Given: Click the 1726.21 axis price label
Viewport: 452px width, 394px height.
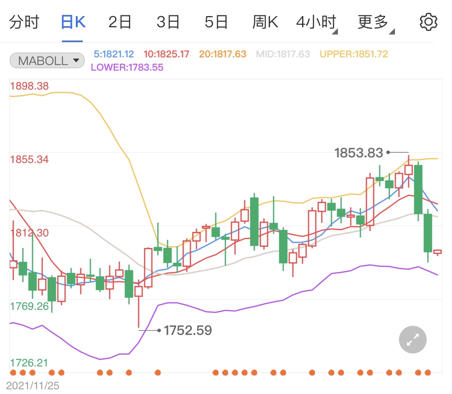Looking at the screenshot, I should click(29, 363).
